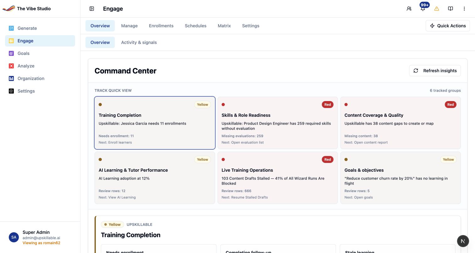475x253 pixels.
Task: Click the Refresh insights button
Action: (x=435, y=71)
